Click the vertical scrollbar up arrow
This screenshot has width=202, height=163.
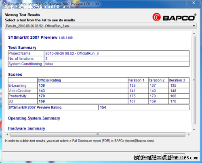point(194,33)
